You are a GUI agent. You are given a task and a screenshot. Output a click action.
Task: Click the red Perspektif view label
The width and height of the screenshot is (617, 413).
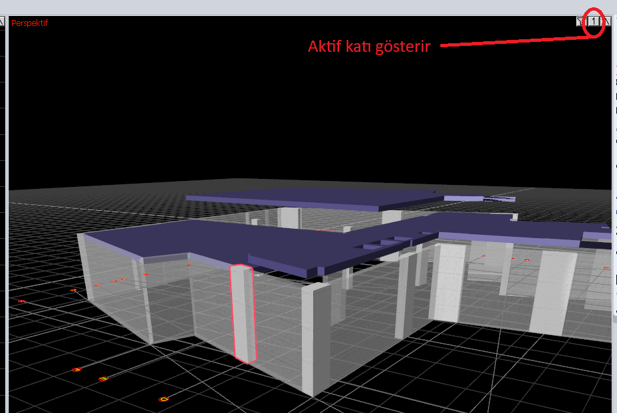click(x=29, y=23)
